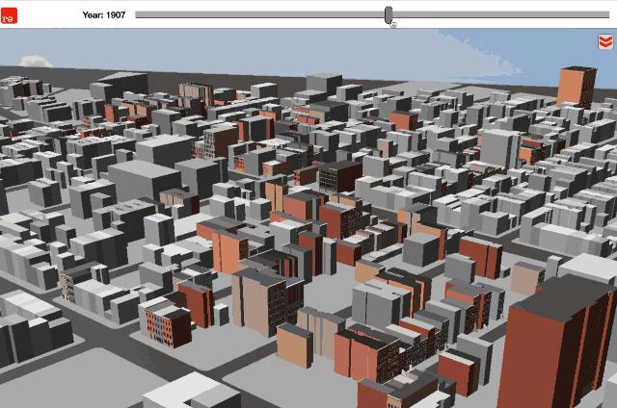
Task: Click the year slider handle
Action: pos(389,15)
